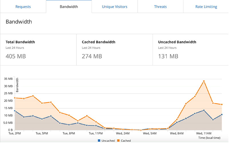Click the last orange Cached point on right
Screen dimensions: 229x143
[x=222, y=104]
